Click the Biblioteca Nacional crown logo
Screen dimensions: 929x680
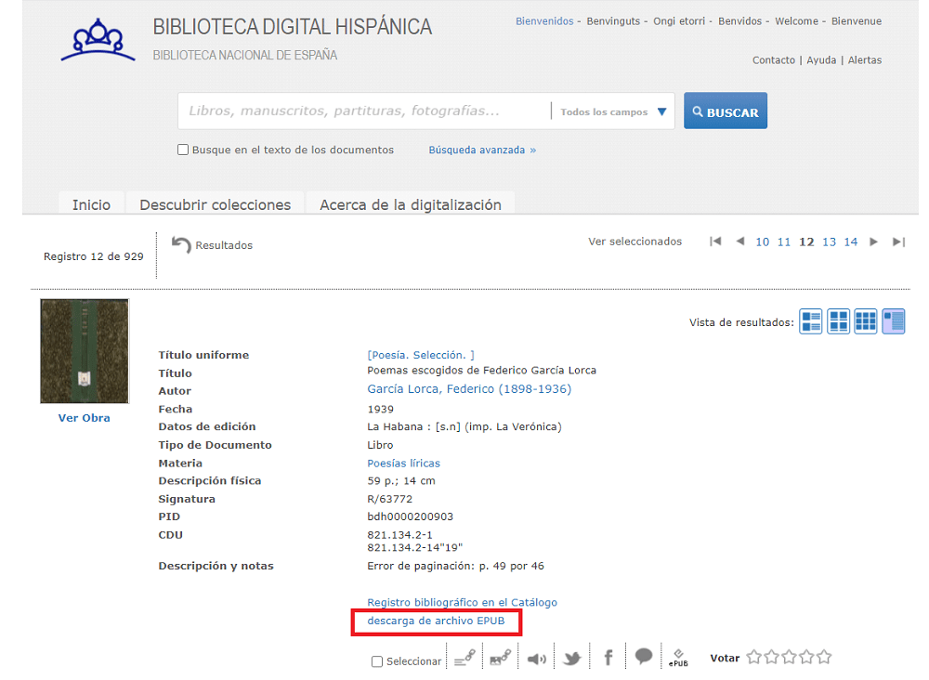[98, 40]
